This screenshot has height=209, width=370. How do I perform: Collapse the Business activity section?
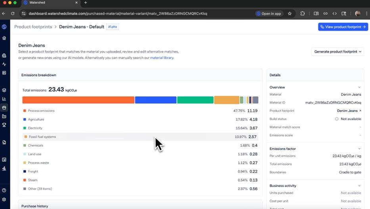pos(359,186)
